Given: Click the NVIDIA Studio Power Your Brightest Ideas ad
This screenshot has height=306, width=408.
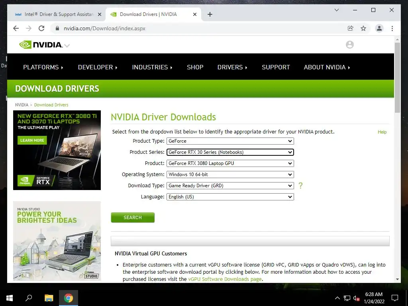Looking at the screenshot, I should pyautogui.click(x=57, y=241).
